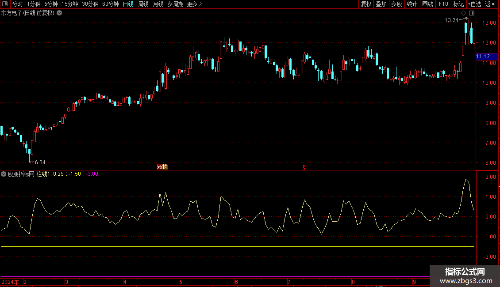Click the 12.00 price axis label
500x287 pixels.
[x=489, y=43]
